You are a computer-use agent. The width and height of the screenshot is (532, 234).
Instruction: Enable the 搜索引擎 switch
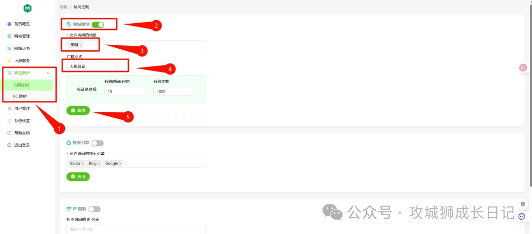tap(98, 143)
